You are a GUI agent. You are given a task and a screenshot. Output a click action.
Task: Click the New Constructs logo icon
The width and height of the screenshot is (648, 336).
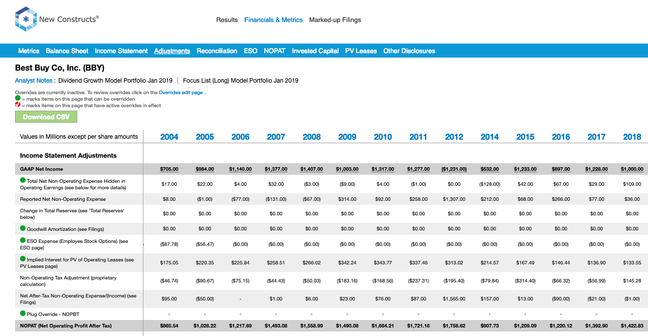click(x=26, y=20)
